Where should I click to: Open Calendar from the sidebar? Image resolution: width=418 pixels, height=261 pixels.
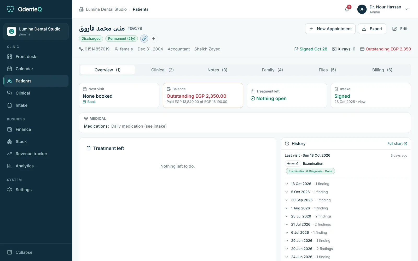tap(36, 69)
